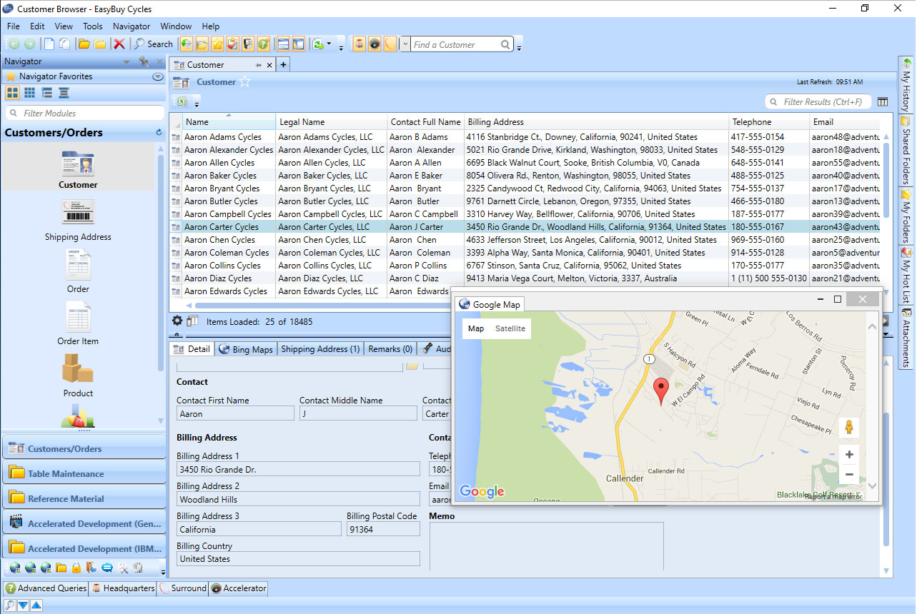Pin the Navigator panel
The image size is (917, 614).
pyautogui.click(x=144, y=62)
